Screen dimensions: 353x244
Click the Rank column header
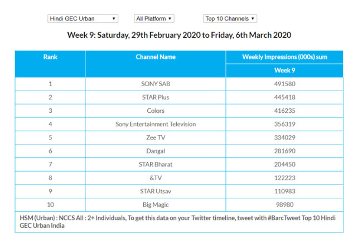(x=50, y=57)
